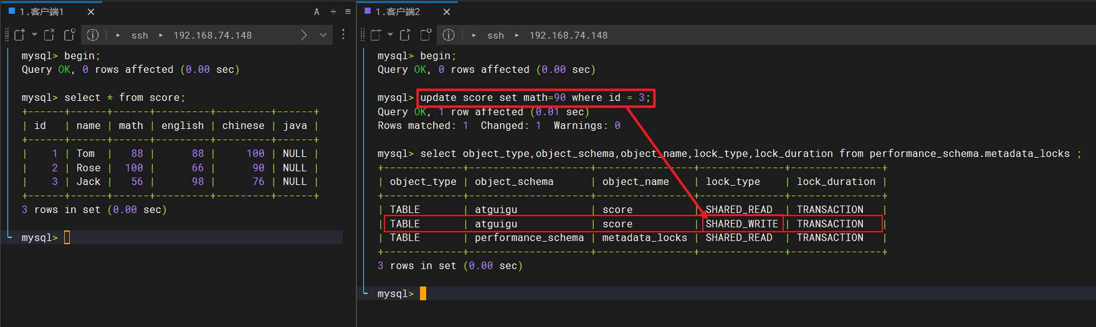Click new session icon in right pane
This screenshot has width=1096, height=327.
[376, 35]
